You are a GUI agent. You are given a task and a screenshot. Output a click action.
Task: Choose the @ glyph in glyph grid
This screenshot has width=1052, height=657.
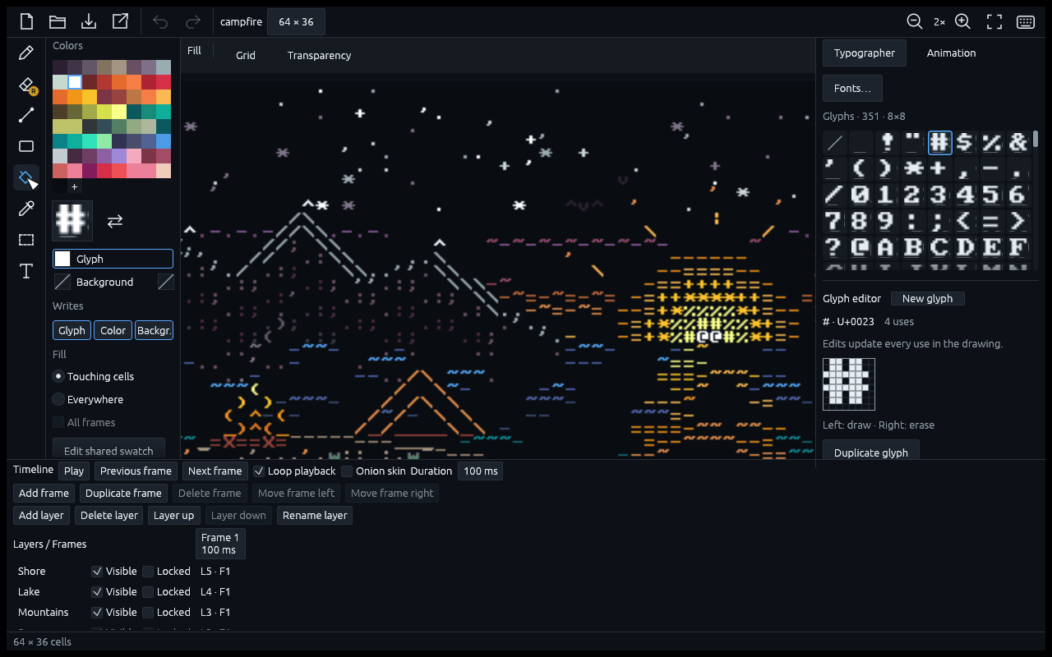point(861,246)
